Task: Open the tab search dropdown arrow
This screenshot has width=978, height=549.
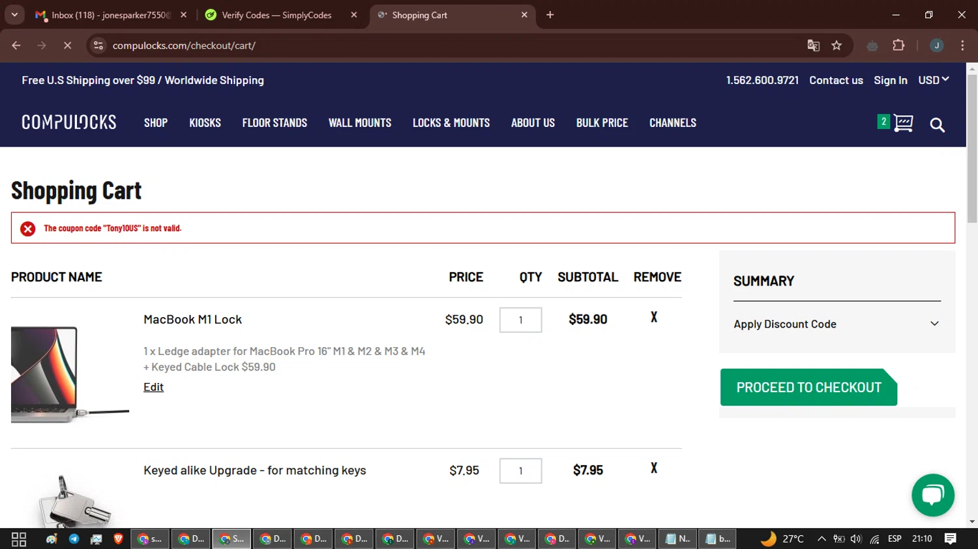Action: coord(14,15)
